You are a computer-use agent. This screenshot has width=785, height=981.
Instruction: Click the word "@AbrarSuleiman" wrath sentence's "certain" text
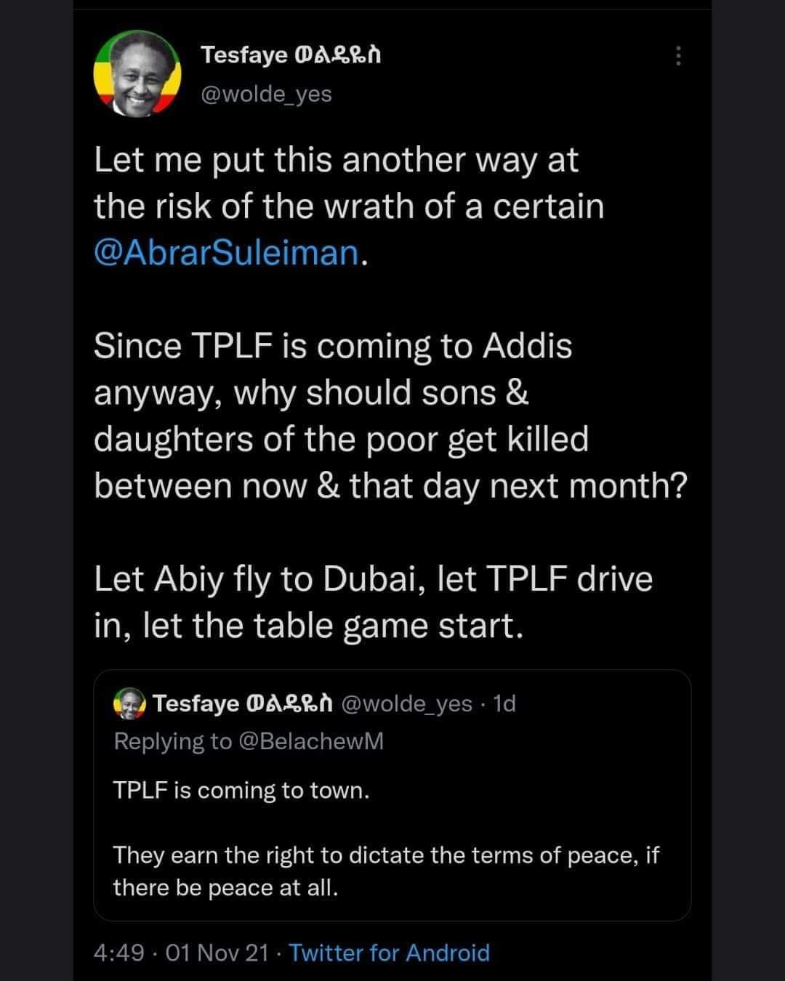click(549, 206)
